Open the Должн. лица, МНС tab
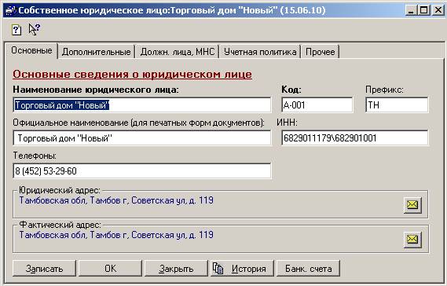 178,52
